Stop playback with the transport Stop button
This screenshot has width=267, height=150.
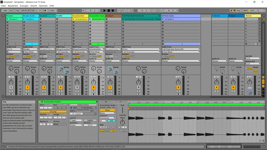pyautogui.click(x=108, y=10)
